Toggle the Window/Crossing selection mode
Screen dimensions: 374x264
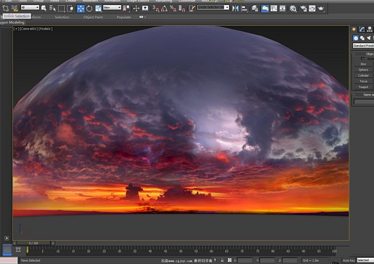(70, 9)
